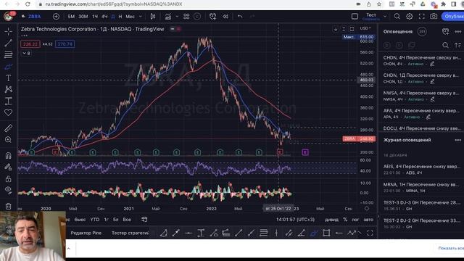Select the Все date range
Viewport: 464px width, 261px height.
(x=127, y=220)
